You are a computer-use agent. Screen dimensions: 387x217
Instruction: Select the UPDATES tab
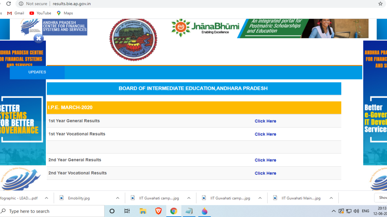(37, 72)
